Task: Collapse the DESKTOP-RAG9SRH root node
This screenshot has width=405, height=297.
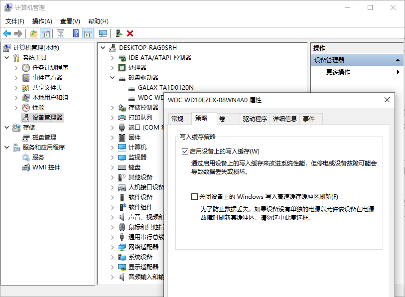Action: point(103,48)
